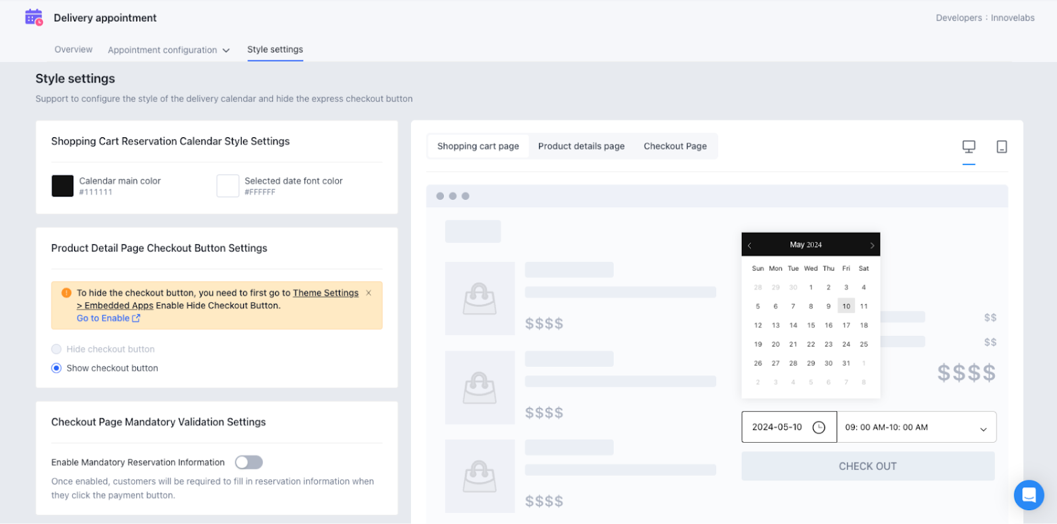Open the live chat support bubble
The width and height of the screenshot is (1057, 524).
coord(1029,494)
